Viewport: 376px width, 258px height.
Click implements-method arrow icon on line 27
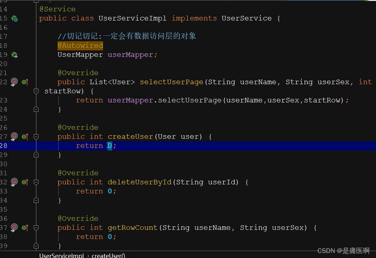(25, 137)
